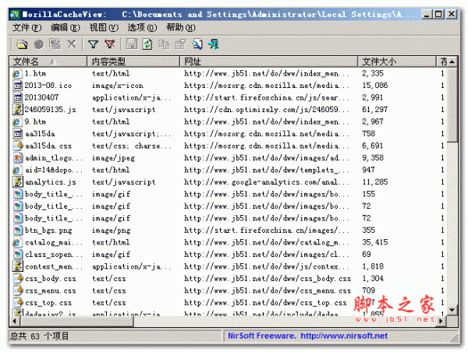
Task: Click the image icon beside admin_tlogo
Action: [x=18, y=157]
